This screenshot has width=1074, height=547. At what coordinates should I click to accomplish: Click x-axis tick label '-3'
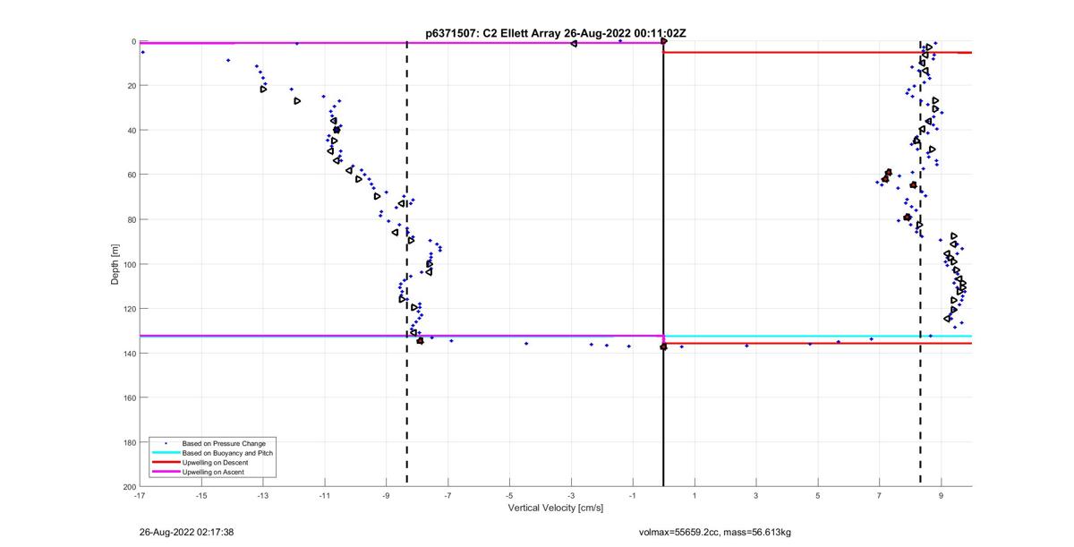tap(571, 495)
